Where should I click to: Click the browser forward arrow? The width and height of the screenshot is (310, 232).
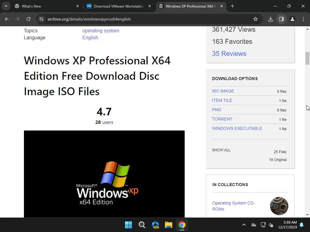pyautogui.click(x=18, y=19)
